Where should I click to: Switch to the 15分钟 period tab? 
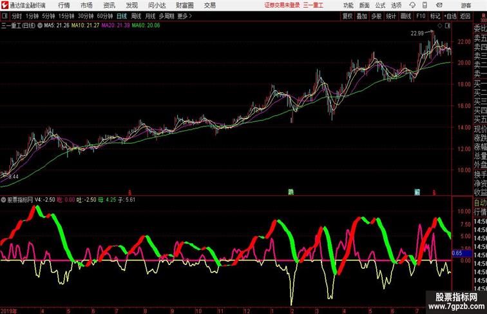coord(66,16)
